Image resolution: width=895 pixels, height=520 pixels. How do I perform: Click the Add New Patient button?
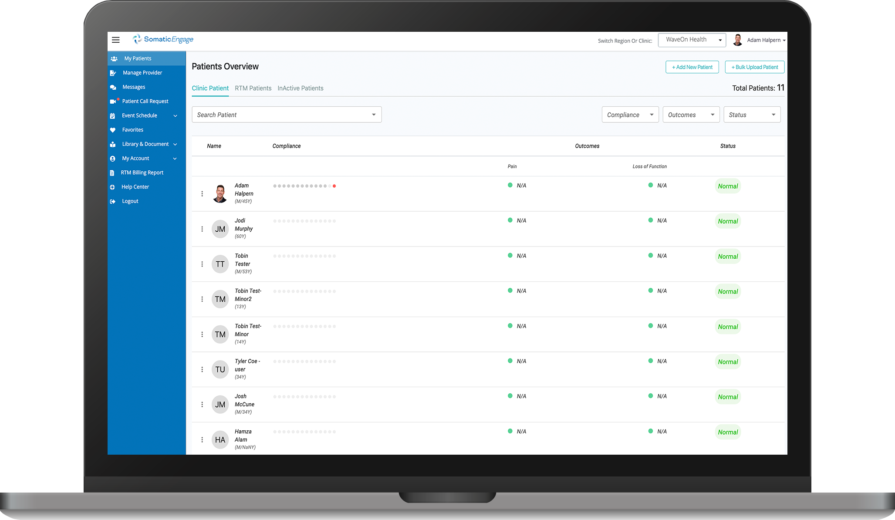coord(692,67)
